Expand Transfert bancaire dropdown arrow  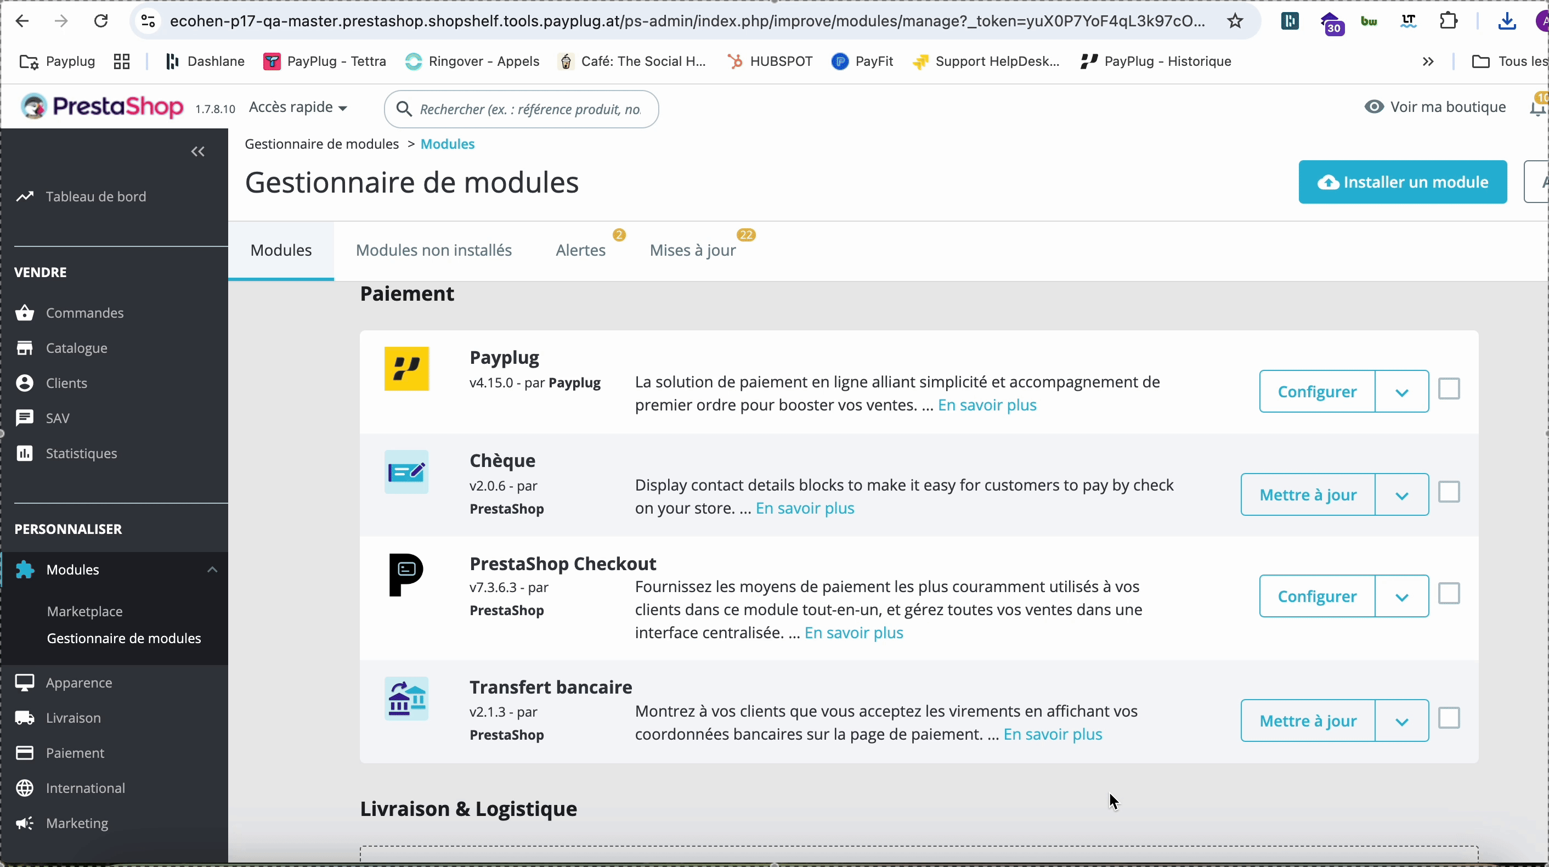click(1403, 720)
